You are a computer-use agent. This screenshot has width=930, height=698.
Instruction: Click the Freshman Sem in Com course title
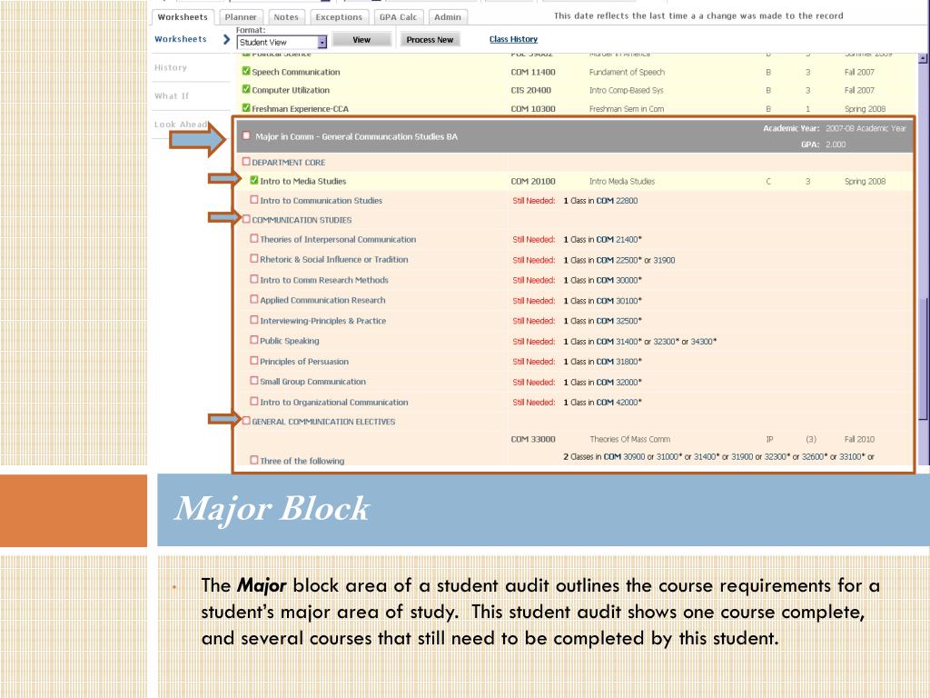(x=627, y=109)
